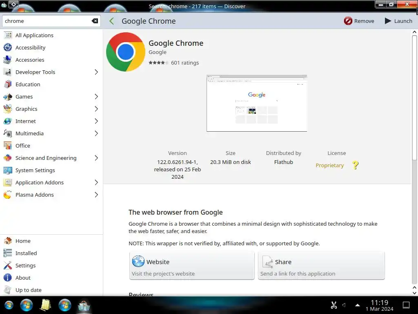The width and height of the screenshot is (418, 314).
Task: Click the Settings tools icon
Action: coord(8,265)
